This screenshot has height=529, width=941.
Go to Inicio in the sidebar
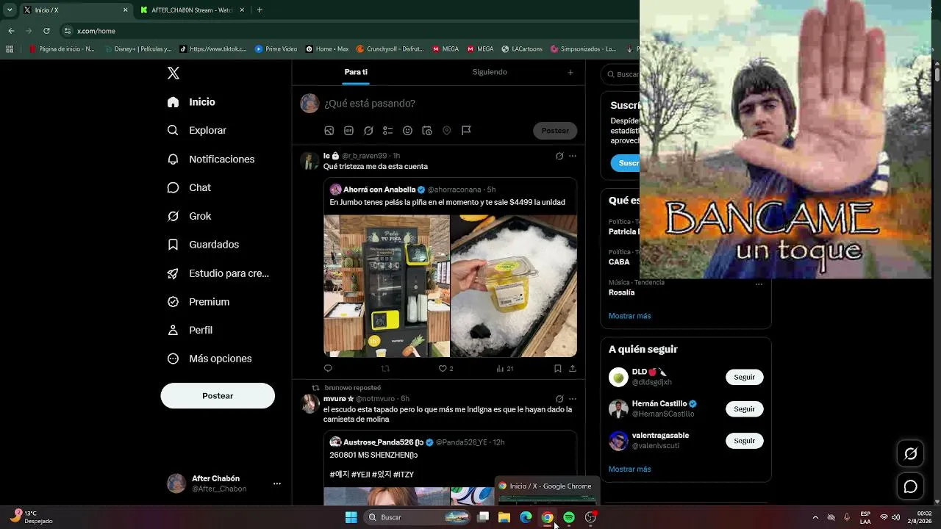(191, 102)
